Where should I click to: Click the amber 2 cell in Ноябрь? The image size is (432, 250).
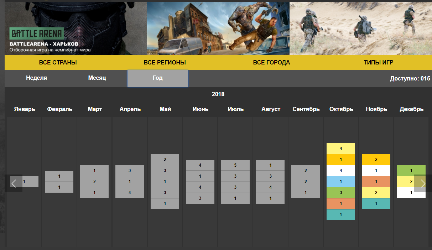click(376, 160)
